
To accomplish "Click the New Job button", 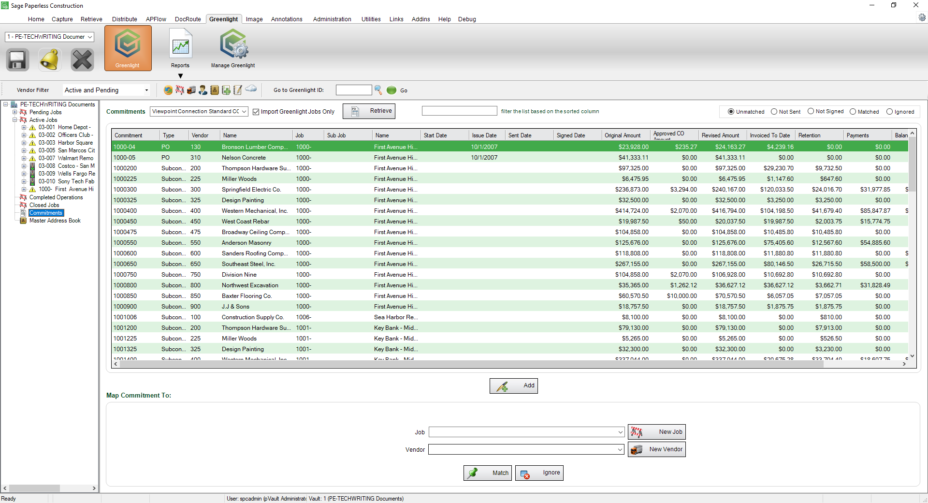I will [657, 432].
